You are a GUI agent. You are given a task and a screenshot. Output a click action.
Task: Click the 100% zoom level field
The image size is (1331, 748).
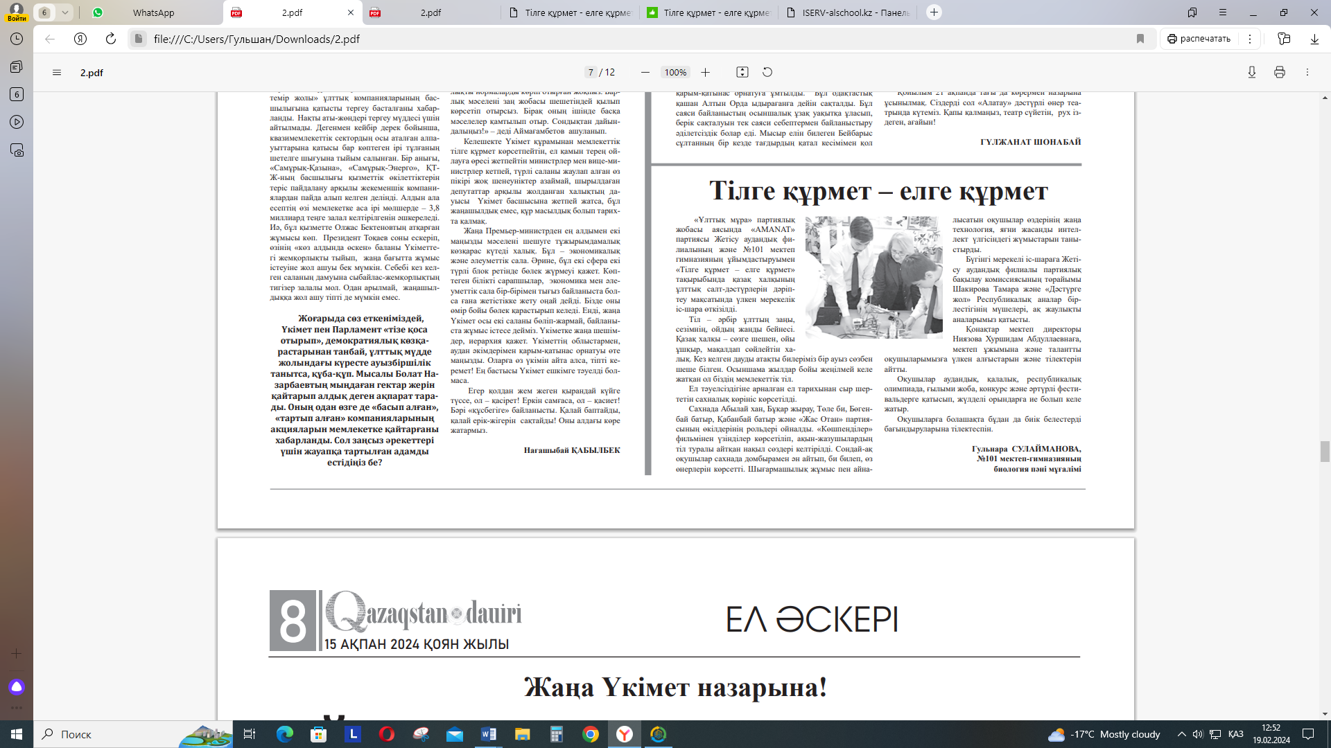click(675, 73)
